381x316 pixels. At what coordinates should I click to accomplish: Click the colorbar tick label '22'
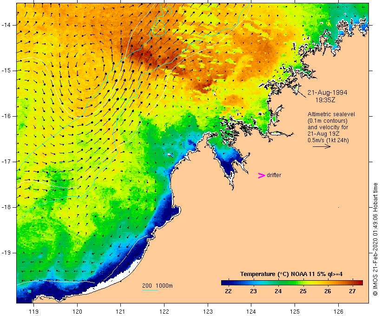tap(229, 291)
